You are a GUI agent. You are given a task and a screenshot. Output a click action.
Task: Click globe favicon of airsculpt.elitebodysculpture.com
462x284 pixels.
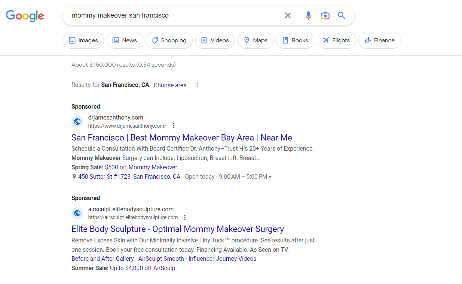(x=77, y=213)
